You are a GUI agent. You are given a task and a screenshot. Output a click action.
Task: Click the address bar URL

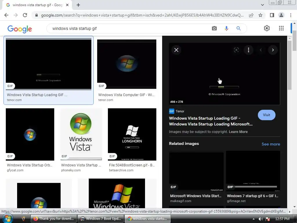(142, 15)
